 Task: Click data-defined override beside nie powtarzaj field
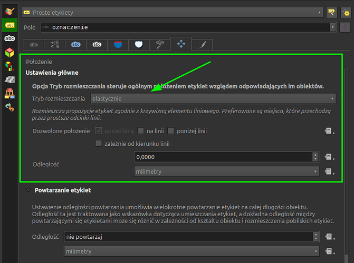point(329,237)
